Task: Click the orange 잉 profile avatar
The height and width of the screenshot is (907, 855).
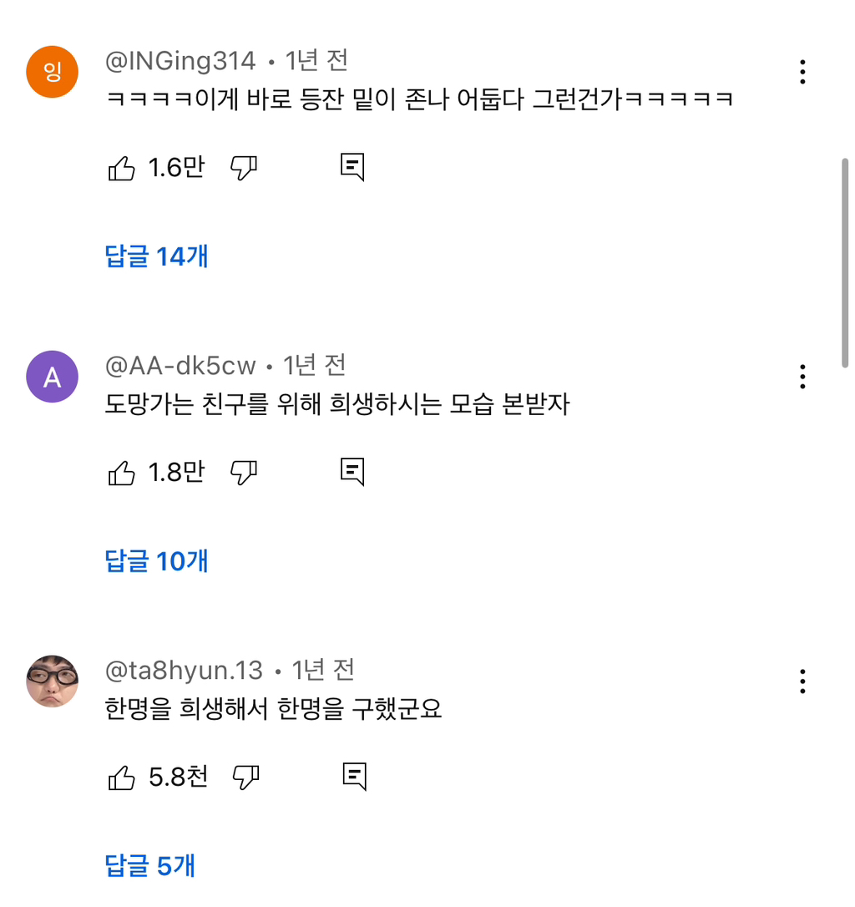Action: (x=53, y=72)
